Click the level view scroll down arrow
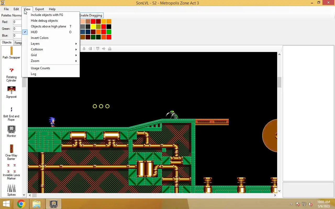 [279, 191]
